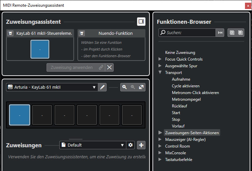Click the X button beside Zuweisung anwenden
The width and height of the screenshot is (252, 171).
[x=110, y=67]
